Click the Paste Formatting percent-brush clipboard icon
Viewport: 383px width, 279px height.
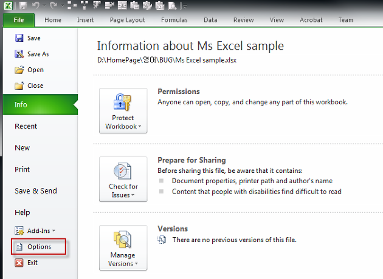[147, 5]
